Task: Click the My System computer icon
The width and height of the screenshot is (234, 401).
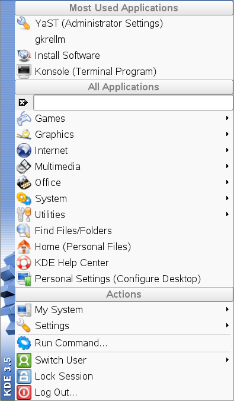Action: [x=24, y=310]
